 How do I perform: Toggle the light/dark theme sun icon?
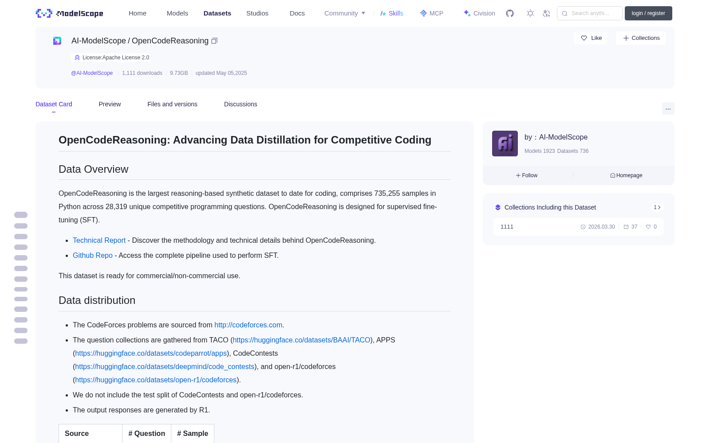[x=530, y=13]
